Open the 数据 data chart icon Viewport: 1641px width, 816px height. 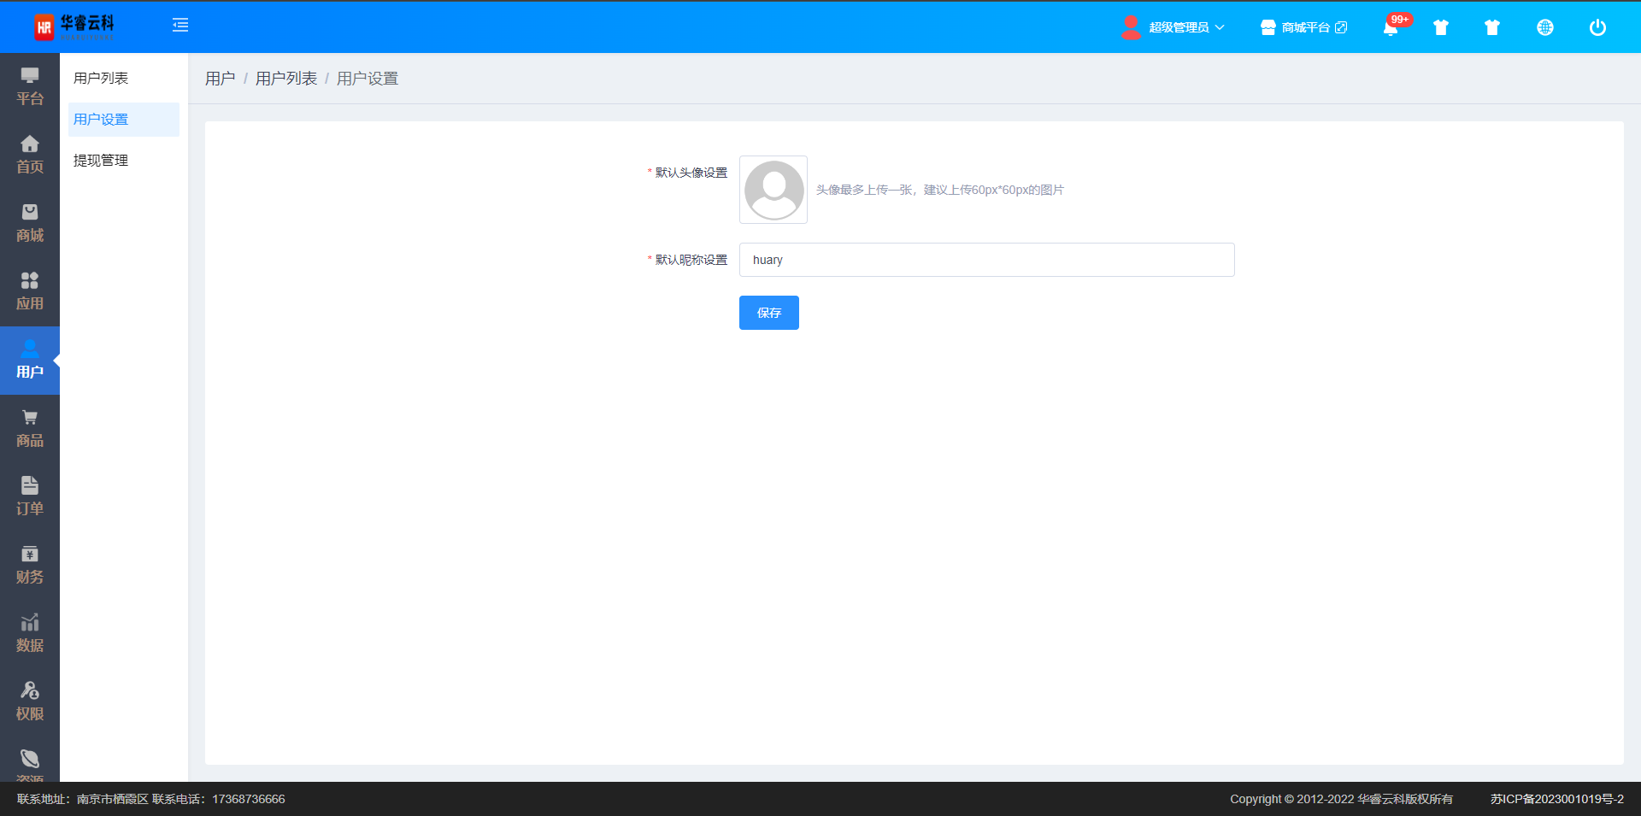coord(30,633)
